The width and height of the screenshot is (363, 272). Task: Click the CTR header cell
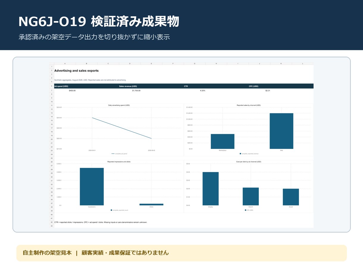[x=216, y=86]
